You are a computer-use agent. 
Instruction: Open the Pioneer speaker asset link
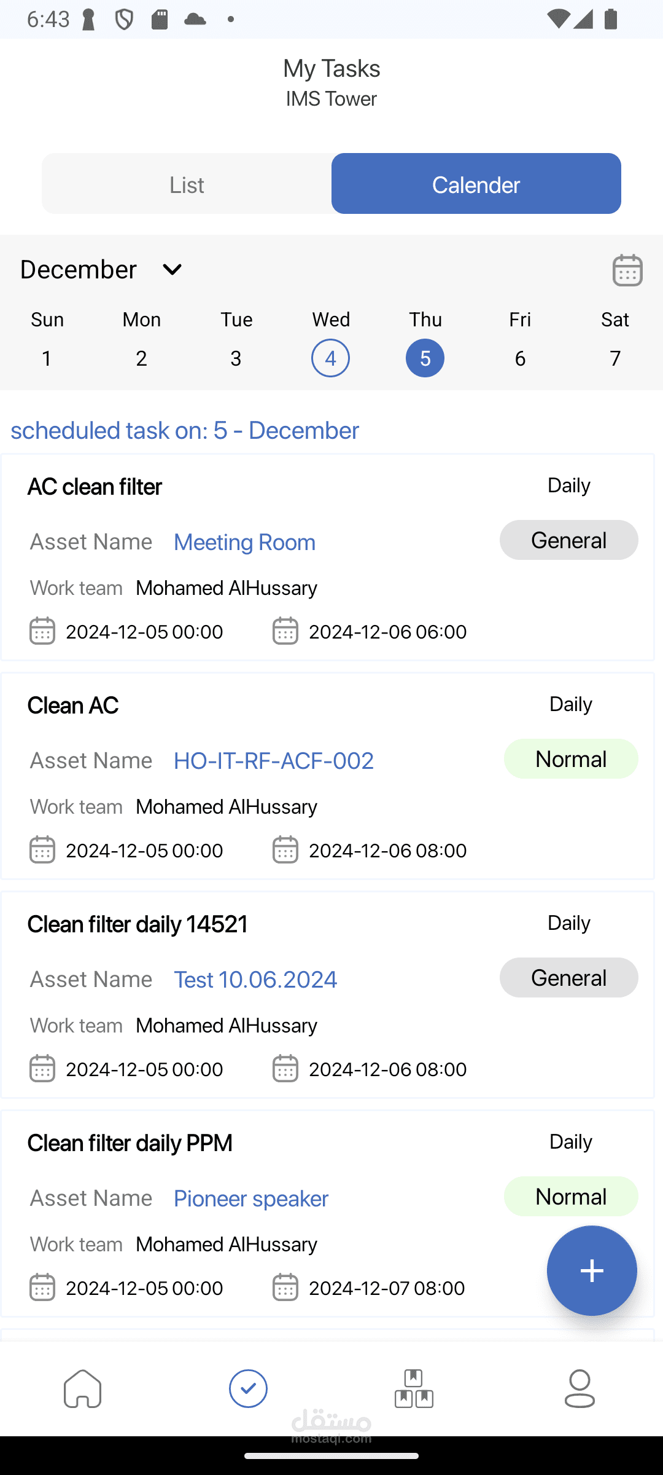coord(250,1198)
